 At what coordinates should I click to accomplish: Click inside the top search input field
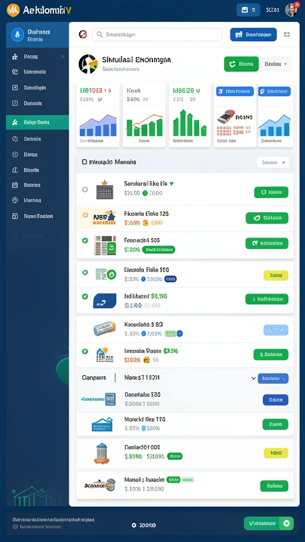pyautogui.click(x=157, y=34)
